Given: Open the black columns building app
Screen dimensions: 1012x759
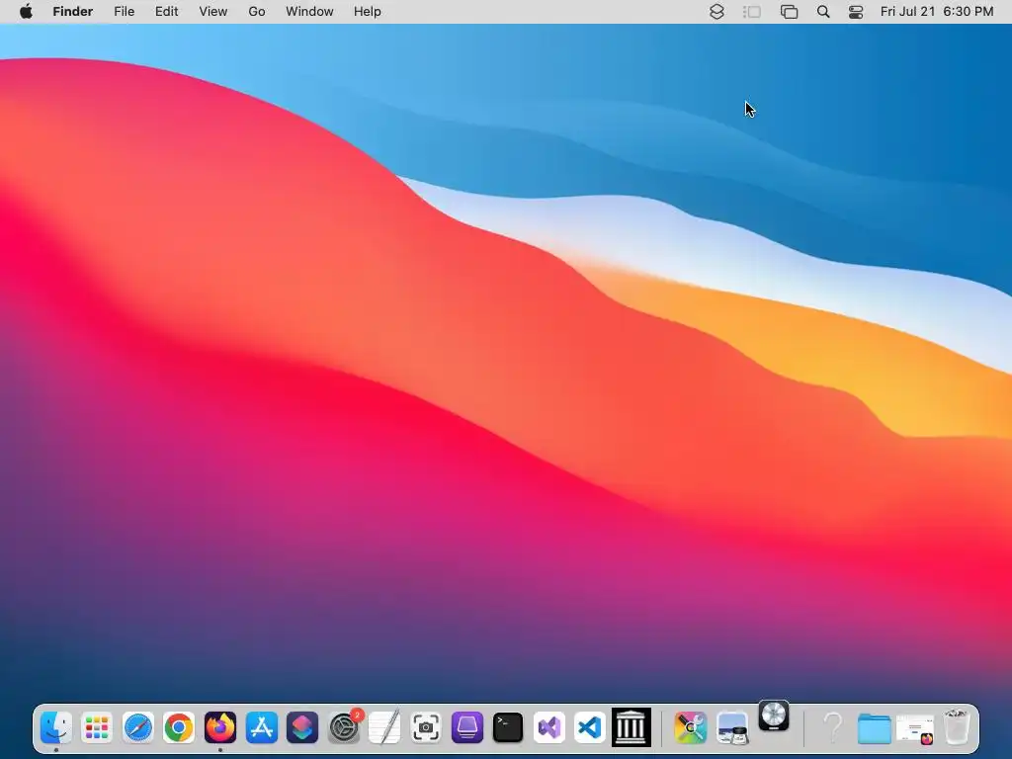Looking at the screenshot, I should [632, 727].
